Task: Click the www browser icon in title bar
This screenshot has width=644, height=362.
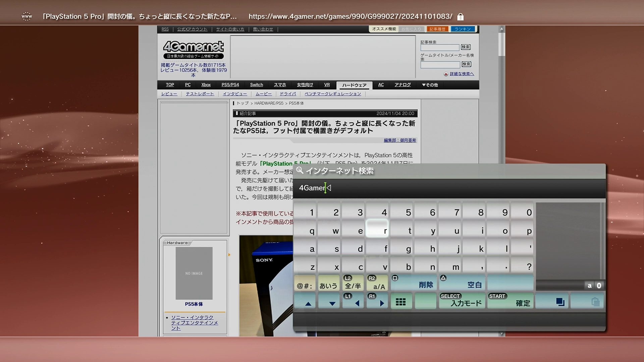Action: (27, 16)
